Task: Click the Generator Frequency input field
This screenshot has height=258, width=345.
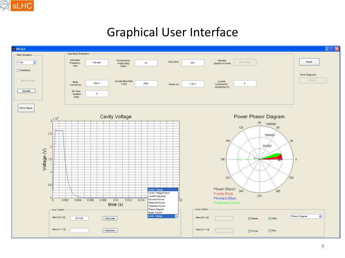Action: (97, 62)
